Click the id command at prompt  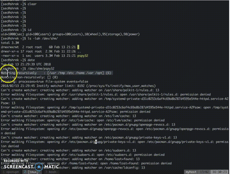point(29,30)
